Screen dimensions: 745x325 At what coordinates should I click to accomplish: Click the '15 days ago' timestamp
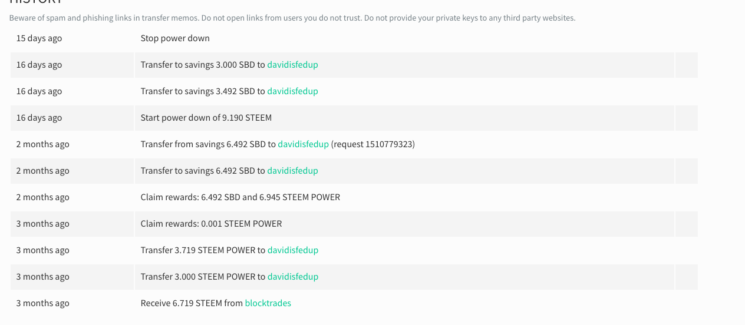pos(39,38)
